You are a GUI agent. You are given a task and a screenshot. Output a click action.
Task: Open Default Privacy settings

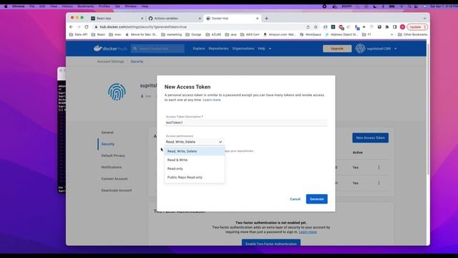tap(113, 156)
